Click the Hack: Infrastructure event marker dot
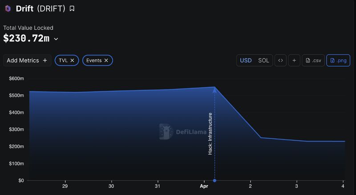This screenshot has width=356, height=195. point(214,180)
